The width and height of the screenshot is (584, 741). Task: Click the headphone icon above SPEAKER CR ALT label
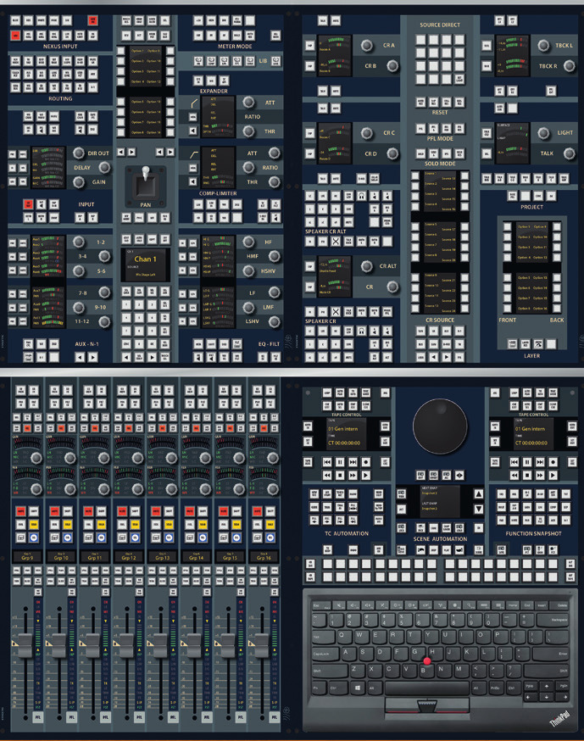coord(361,196)
